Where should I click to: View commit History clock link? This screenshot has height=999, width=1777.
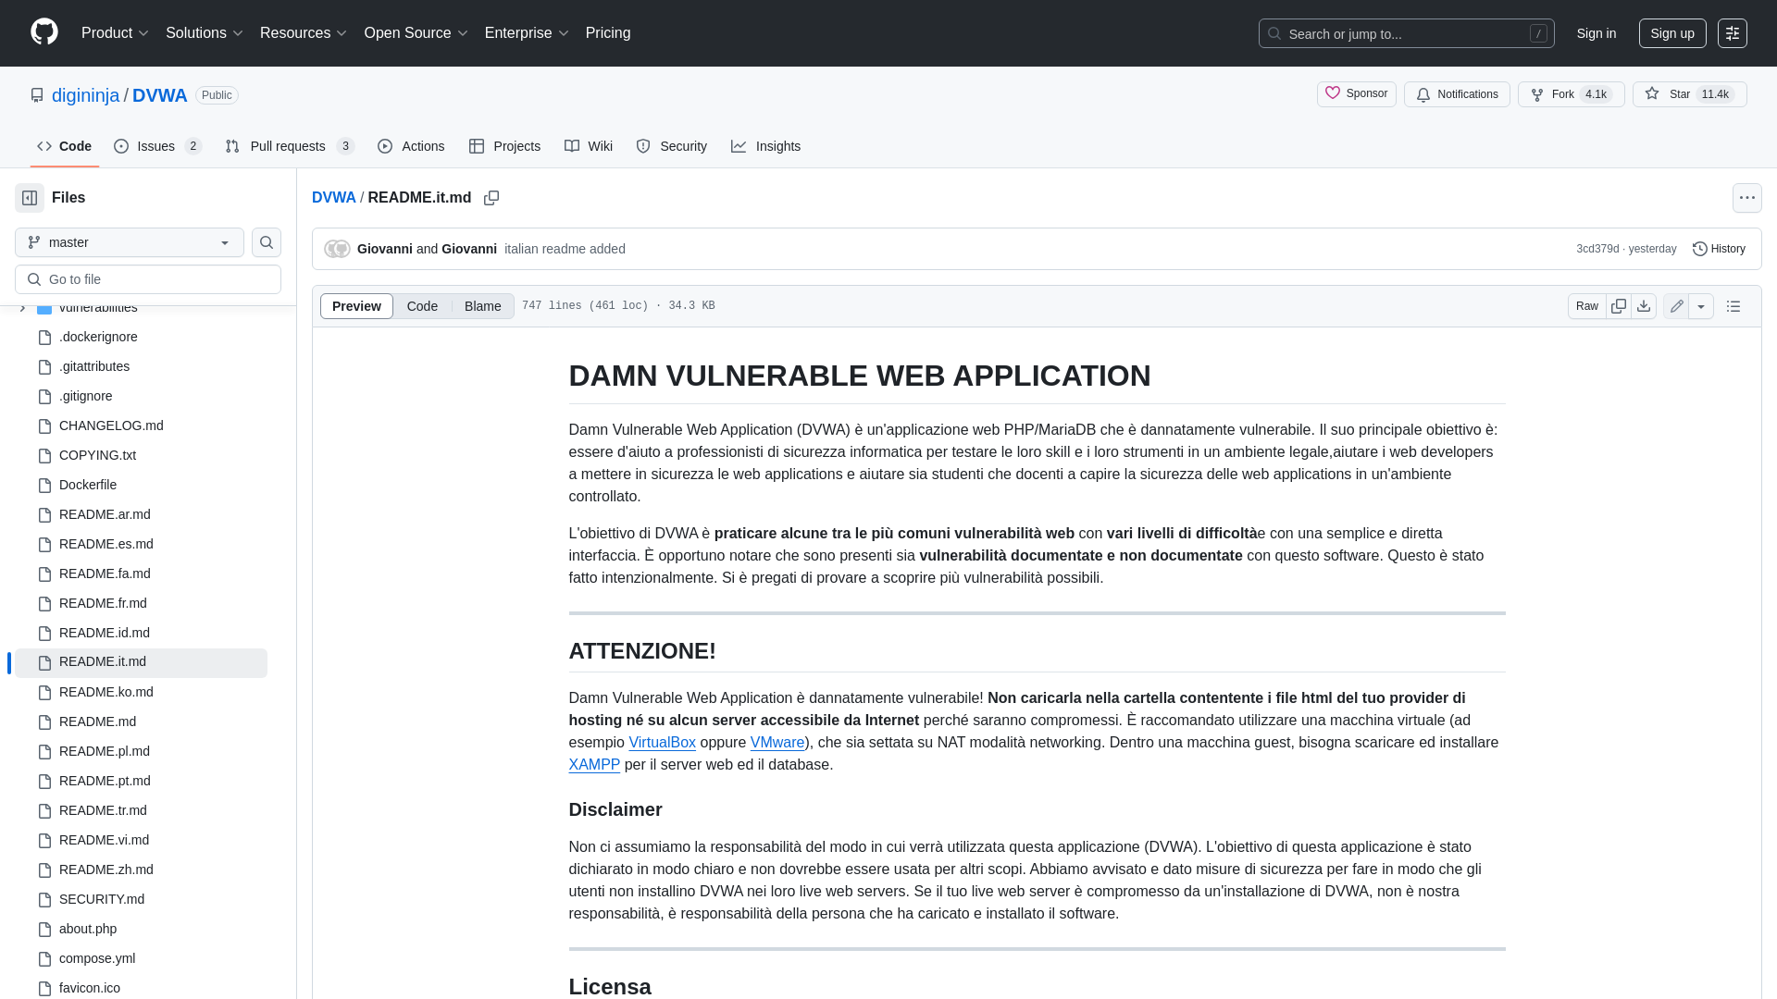click(1719, 249)
